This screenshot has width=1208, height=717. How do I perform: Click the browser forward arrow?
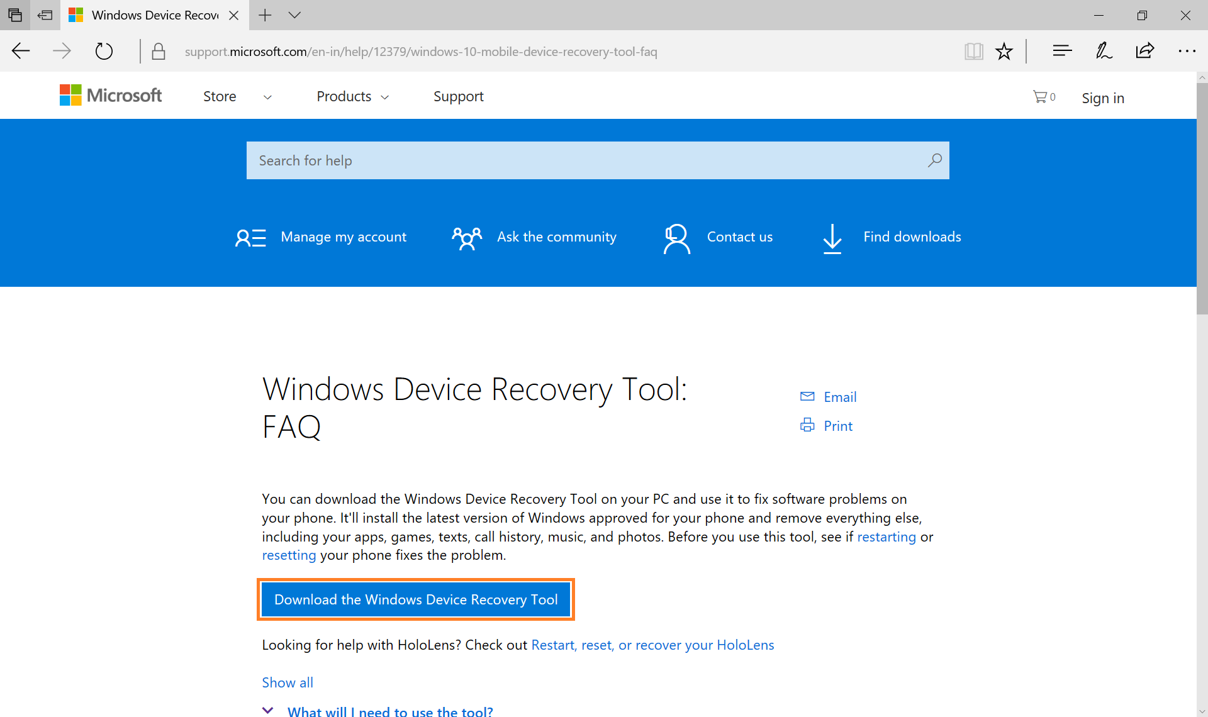click(x=62, y=51)
